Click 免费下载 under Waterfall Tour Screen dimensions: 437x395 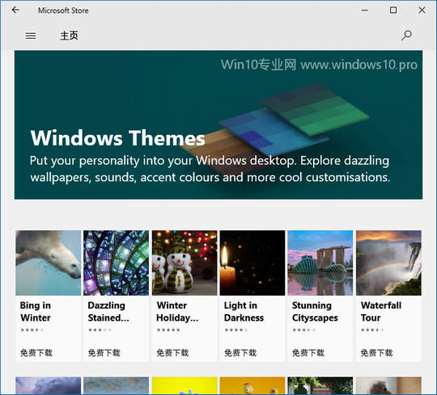pos(376,353)
